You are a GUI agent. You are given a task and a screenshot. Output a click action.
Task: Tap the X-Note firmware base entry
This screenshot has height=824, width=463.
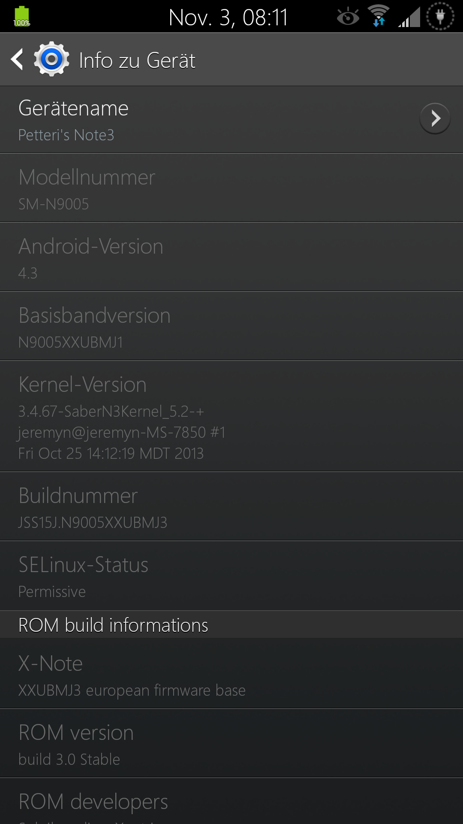(231, 673)
